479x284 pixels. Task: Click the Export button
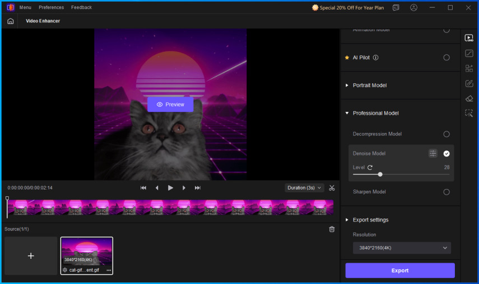(x=400, y=271)
